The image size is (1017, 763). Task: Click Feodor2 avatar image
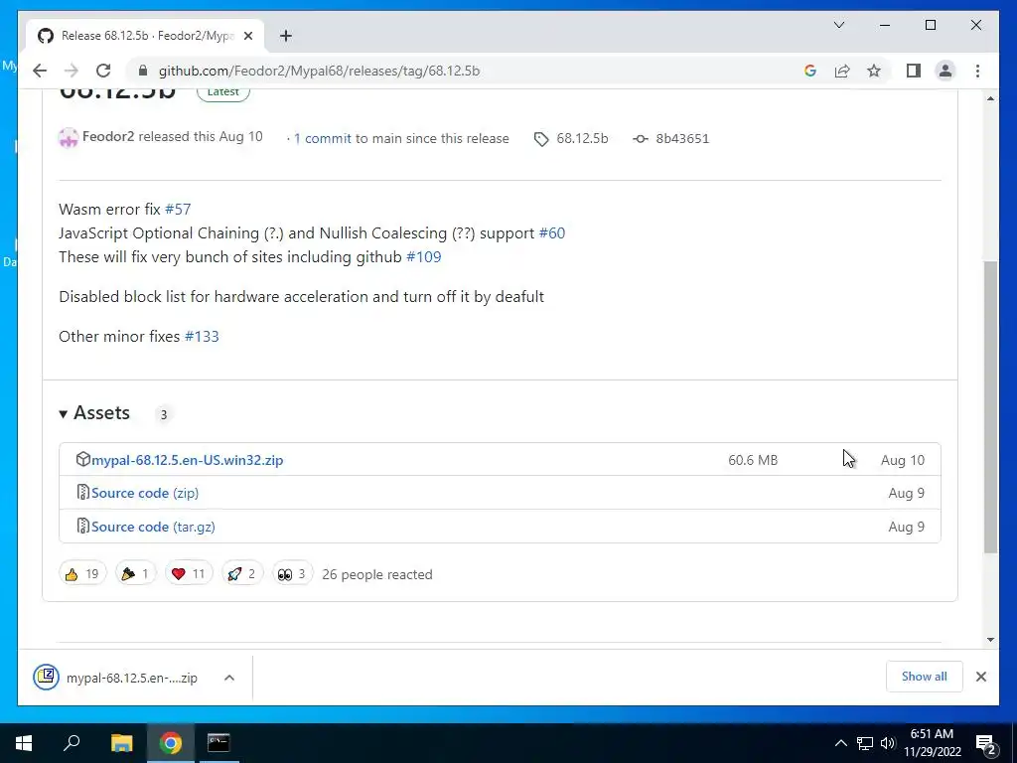point(69,137)
